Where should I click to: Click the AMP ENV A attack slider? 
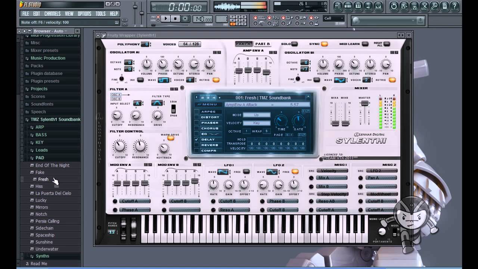[x=239, y=71]
